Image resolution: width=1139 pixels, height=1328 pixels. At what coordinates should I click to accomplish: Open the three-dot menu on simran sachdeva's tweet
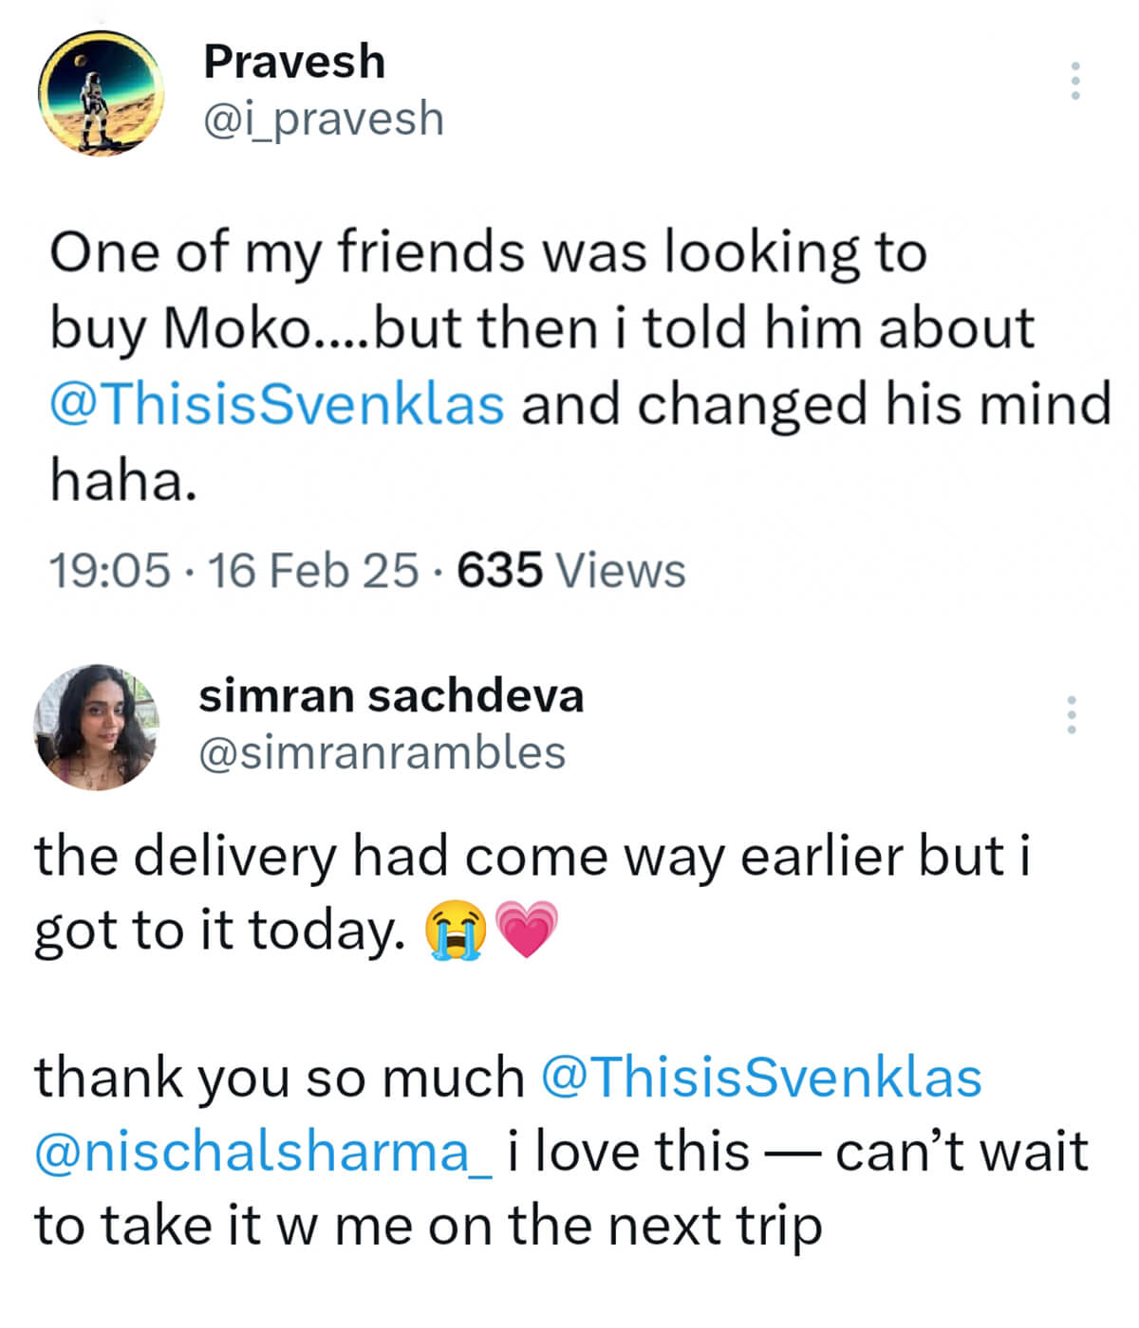pos(1071,714)
